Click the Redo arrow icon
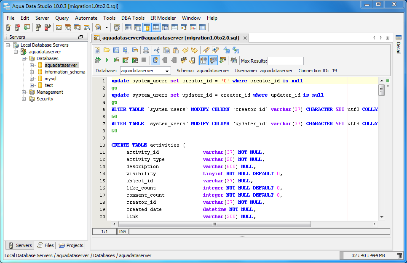Viewport: 407px width, 263px height. tap(194, 50)
